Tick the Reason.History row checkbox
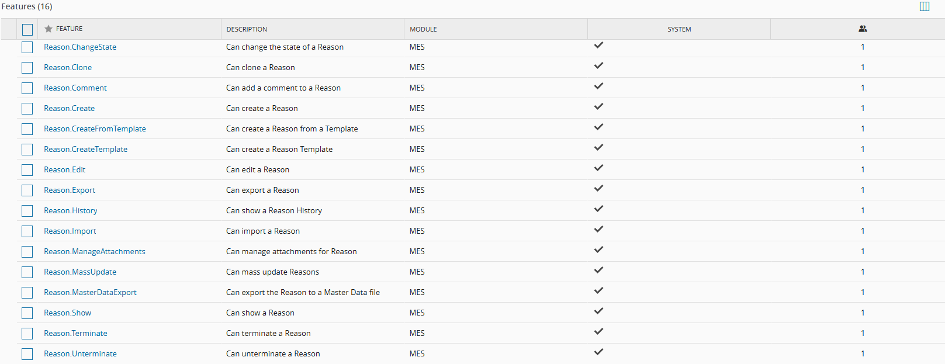This screenshot has height=364, width=945. click(x=27, y=211)
